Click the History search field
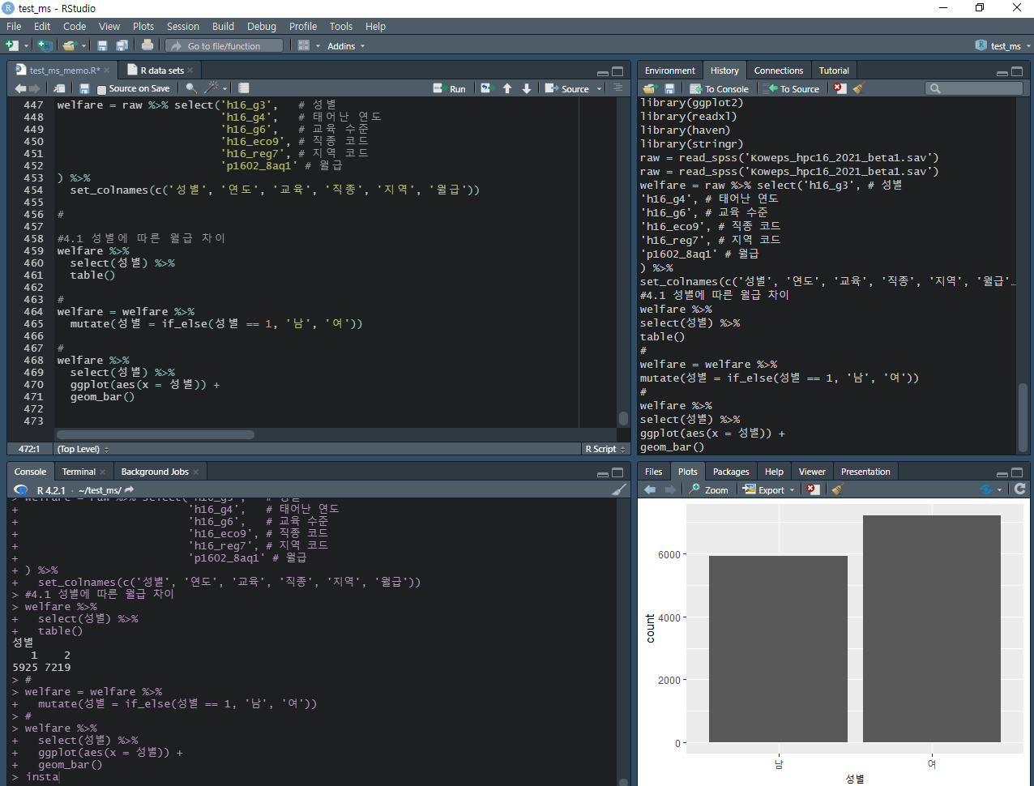1034x786 pixels. point(974,88)
